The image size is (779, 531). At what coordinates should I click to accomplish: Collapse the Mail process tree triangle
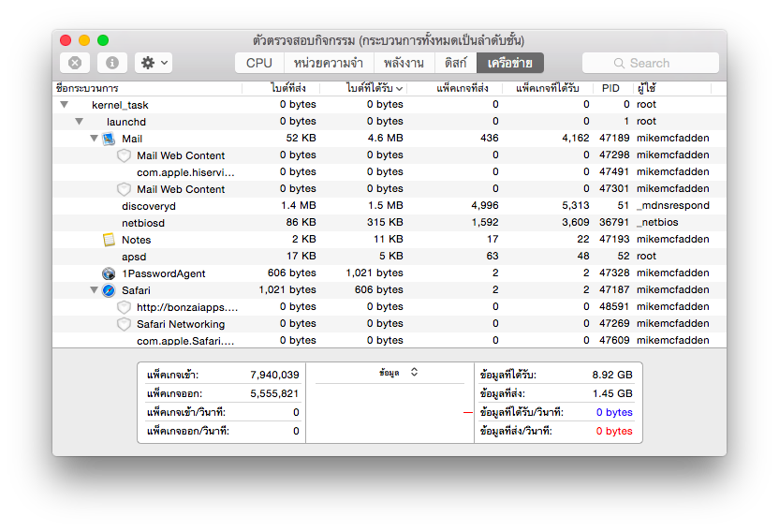(94, 138)
